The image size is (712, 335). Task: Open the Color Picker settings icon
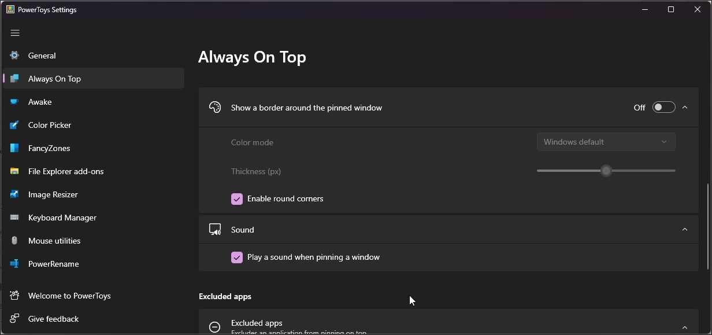[x=14, y=125]
